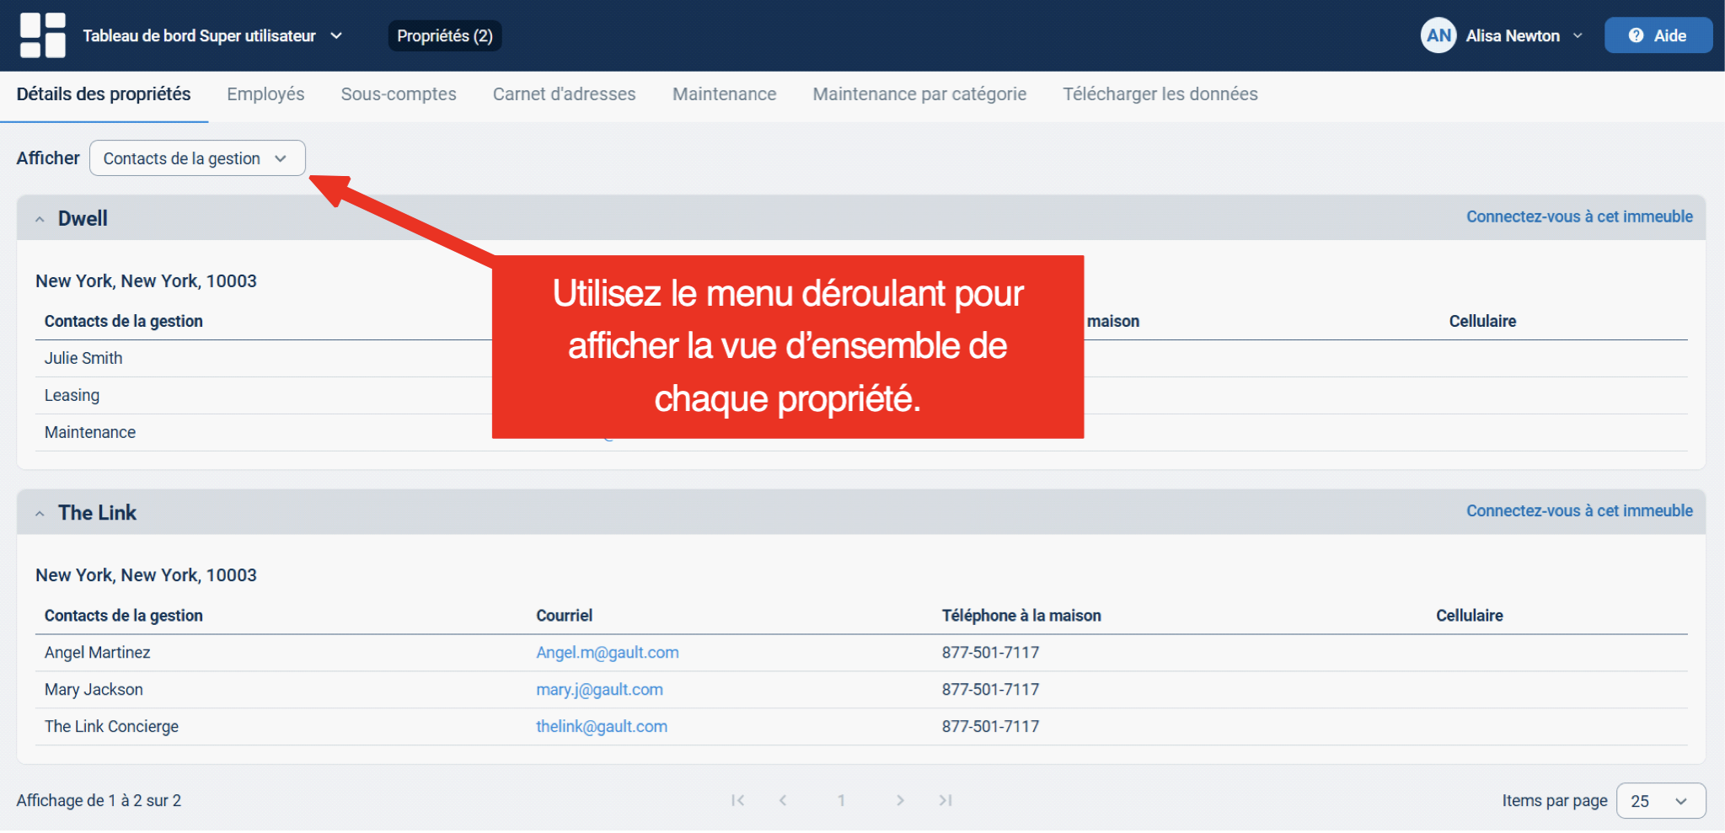Viewport: 1725px width, 833px height.
Task: Click the Téléphone à la maison header in The Link
Action: (x=1021, y=616)
